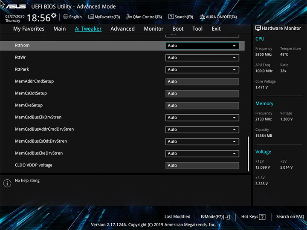Open the Monitor tab
307x230 pixels.
[x=153, y=29]
